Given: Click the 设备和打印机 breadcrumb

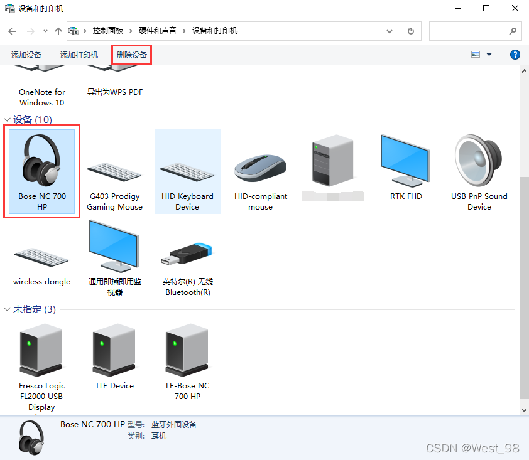Looking at the screenshot, I should coord(215,31).
